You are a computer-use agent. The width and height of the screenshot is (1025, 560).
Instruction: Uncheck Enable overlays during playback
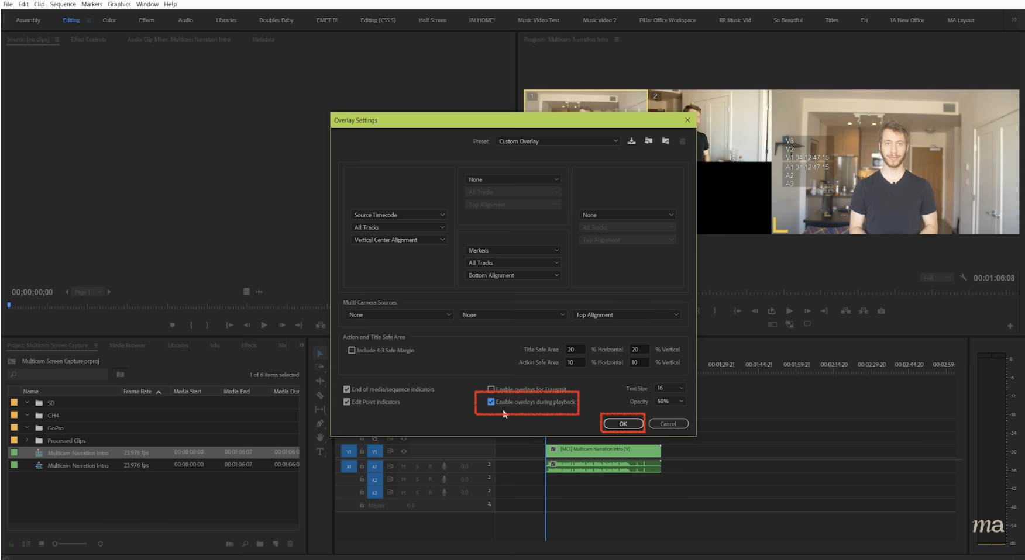(x=491, y=402)
